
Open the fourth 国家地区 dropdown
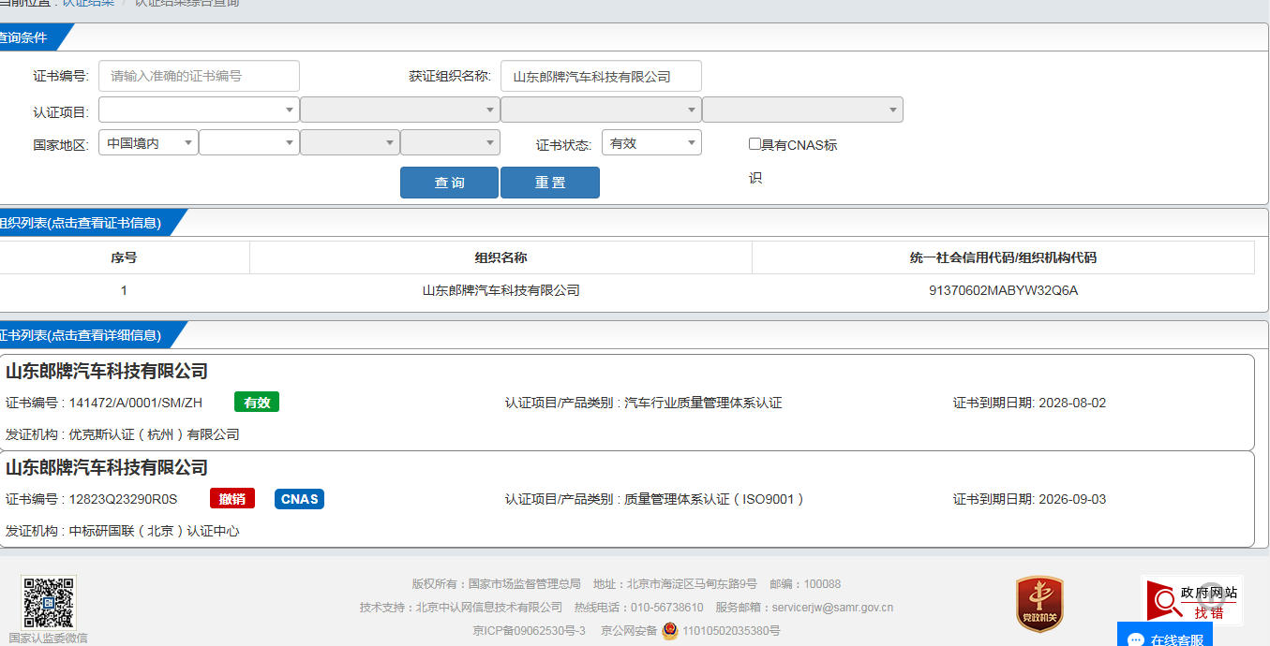tap(450, 142)
